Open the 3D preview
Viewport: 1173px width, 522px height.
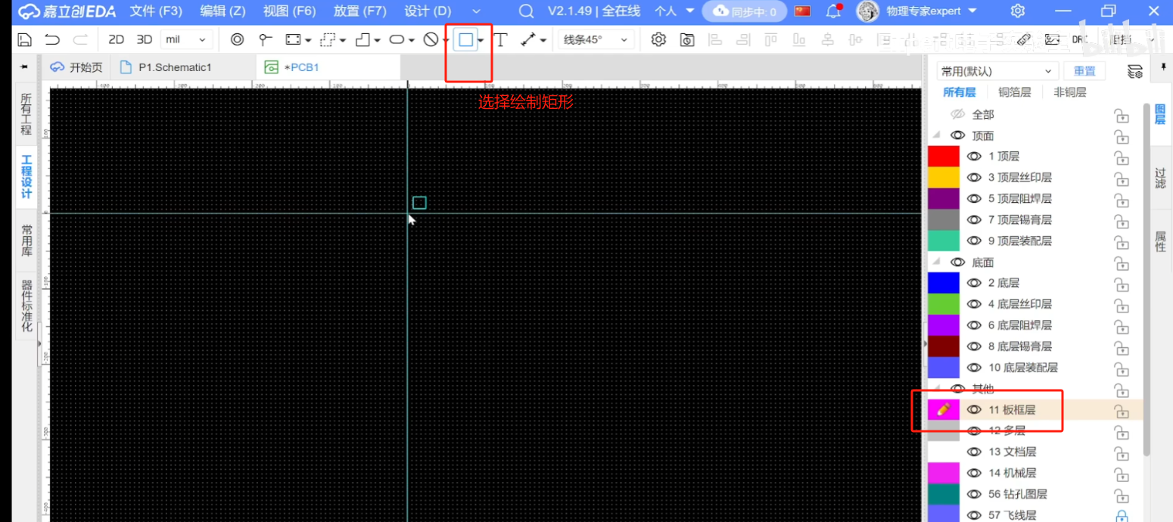(144, 39)
